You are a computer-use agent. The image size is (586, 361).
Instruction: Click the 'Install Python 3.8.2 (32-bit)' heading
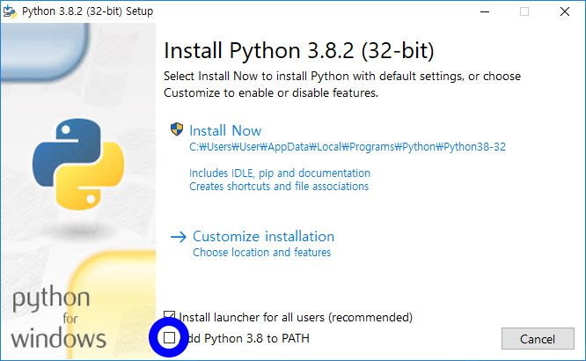(x=299, y=50)
